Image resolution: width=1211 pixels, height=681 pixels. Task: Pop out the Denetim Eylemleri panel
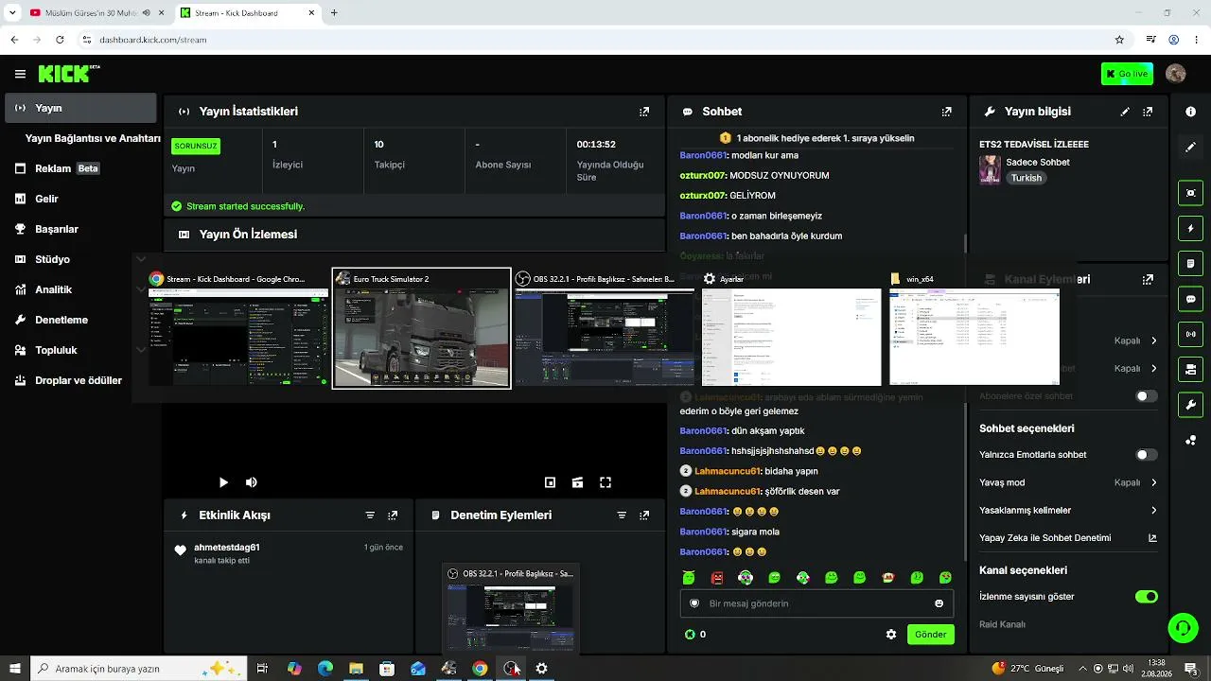pyautogui.click(x=644, y=515)
